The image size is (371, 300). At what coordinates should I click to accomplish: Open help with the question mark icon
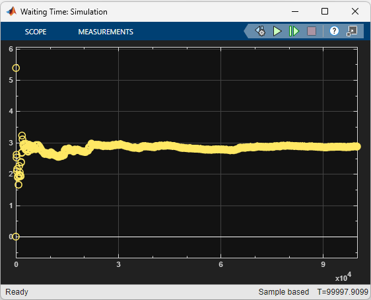pyautogui.click(x=334, y=31)
